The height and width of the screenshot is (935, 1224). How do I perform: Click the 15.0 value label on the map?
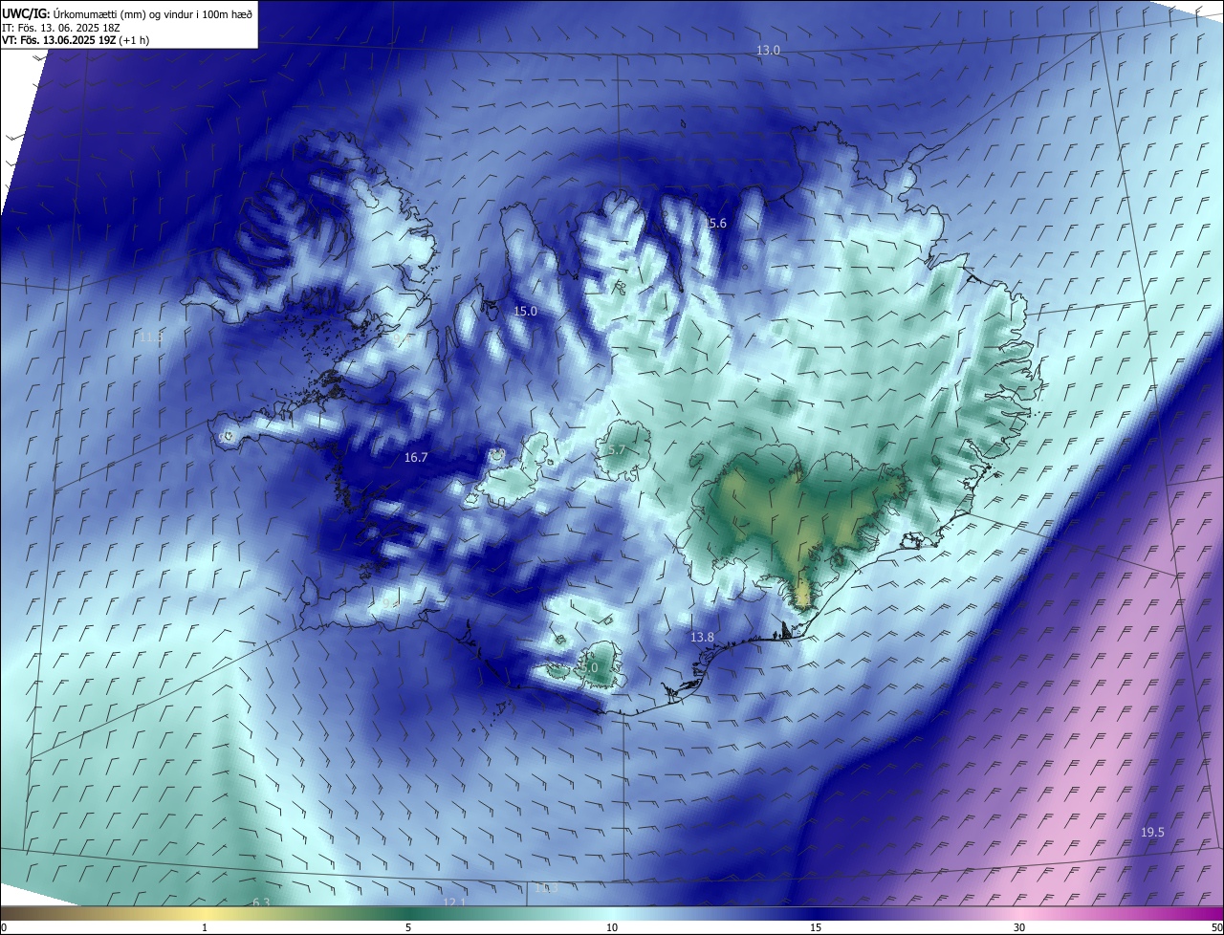click(526, 311)
